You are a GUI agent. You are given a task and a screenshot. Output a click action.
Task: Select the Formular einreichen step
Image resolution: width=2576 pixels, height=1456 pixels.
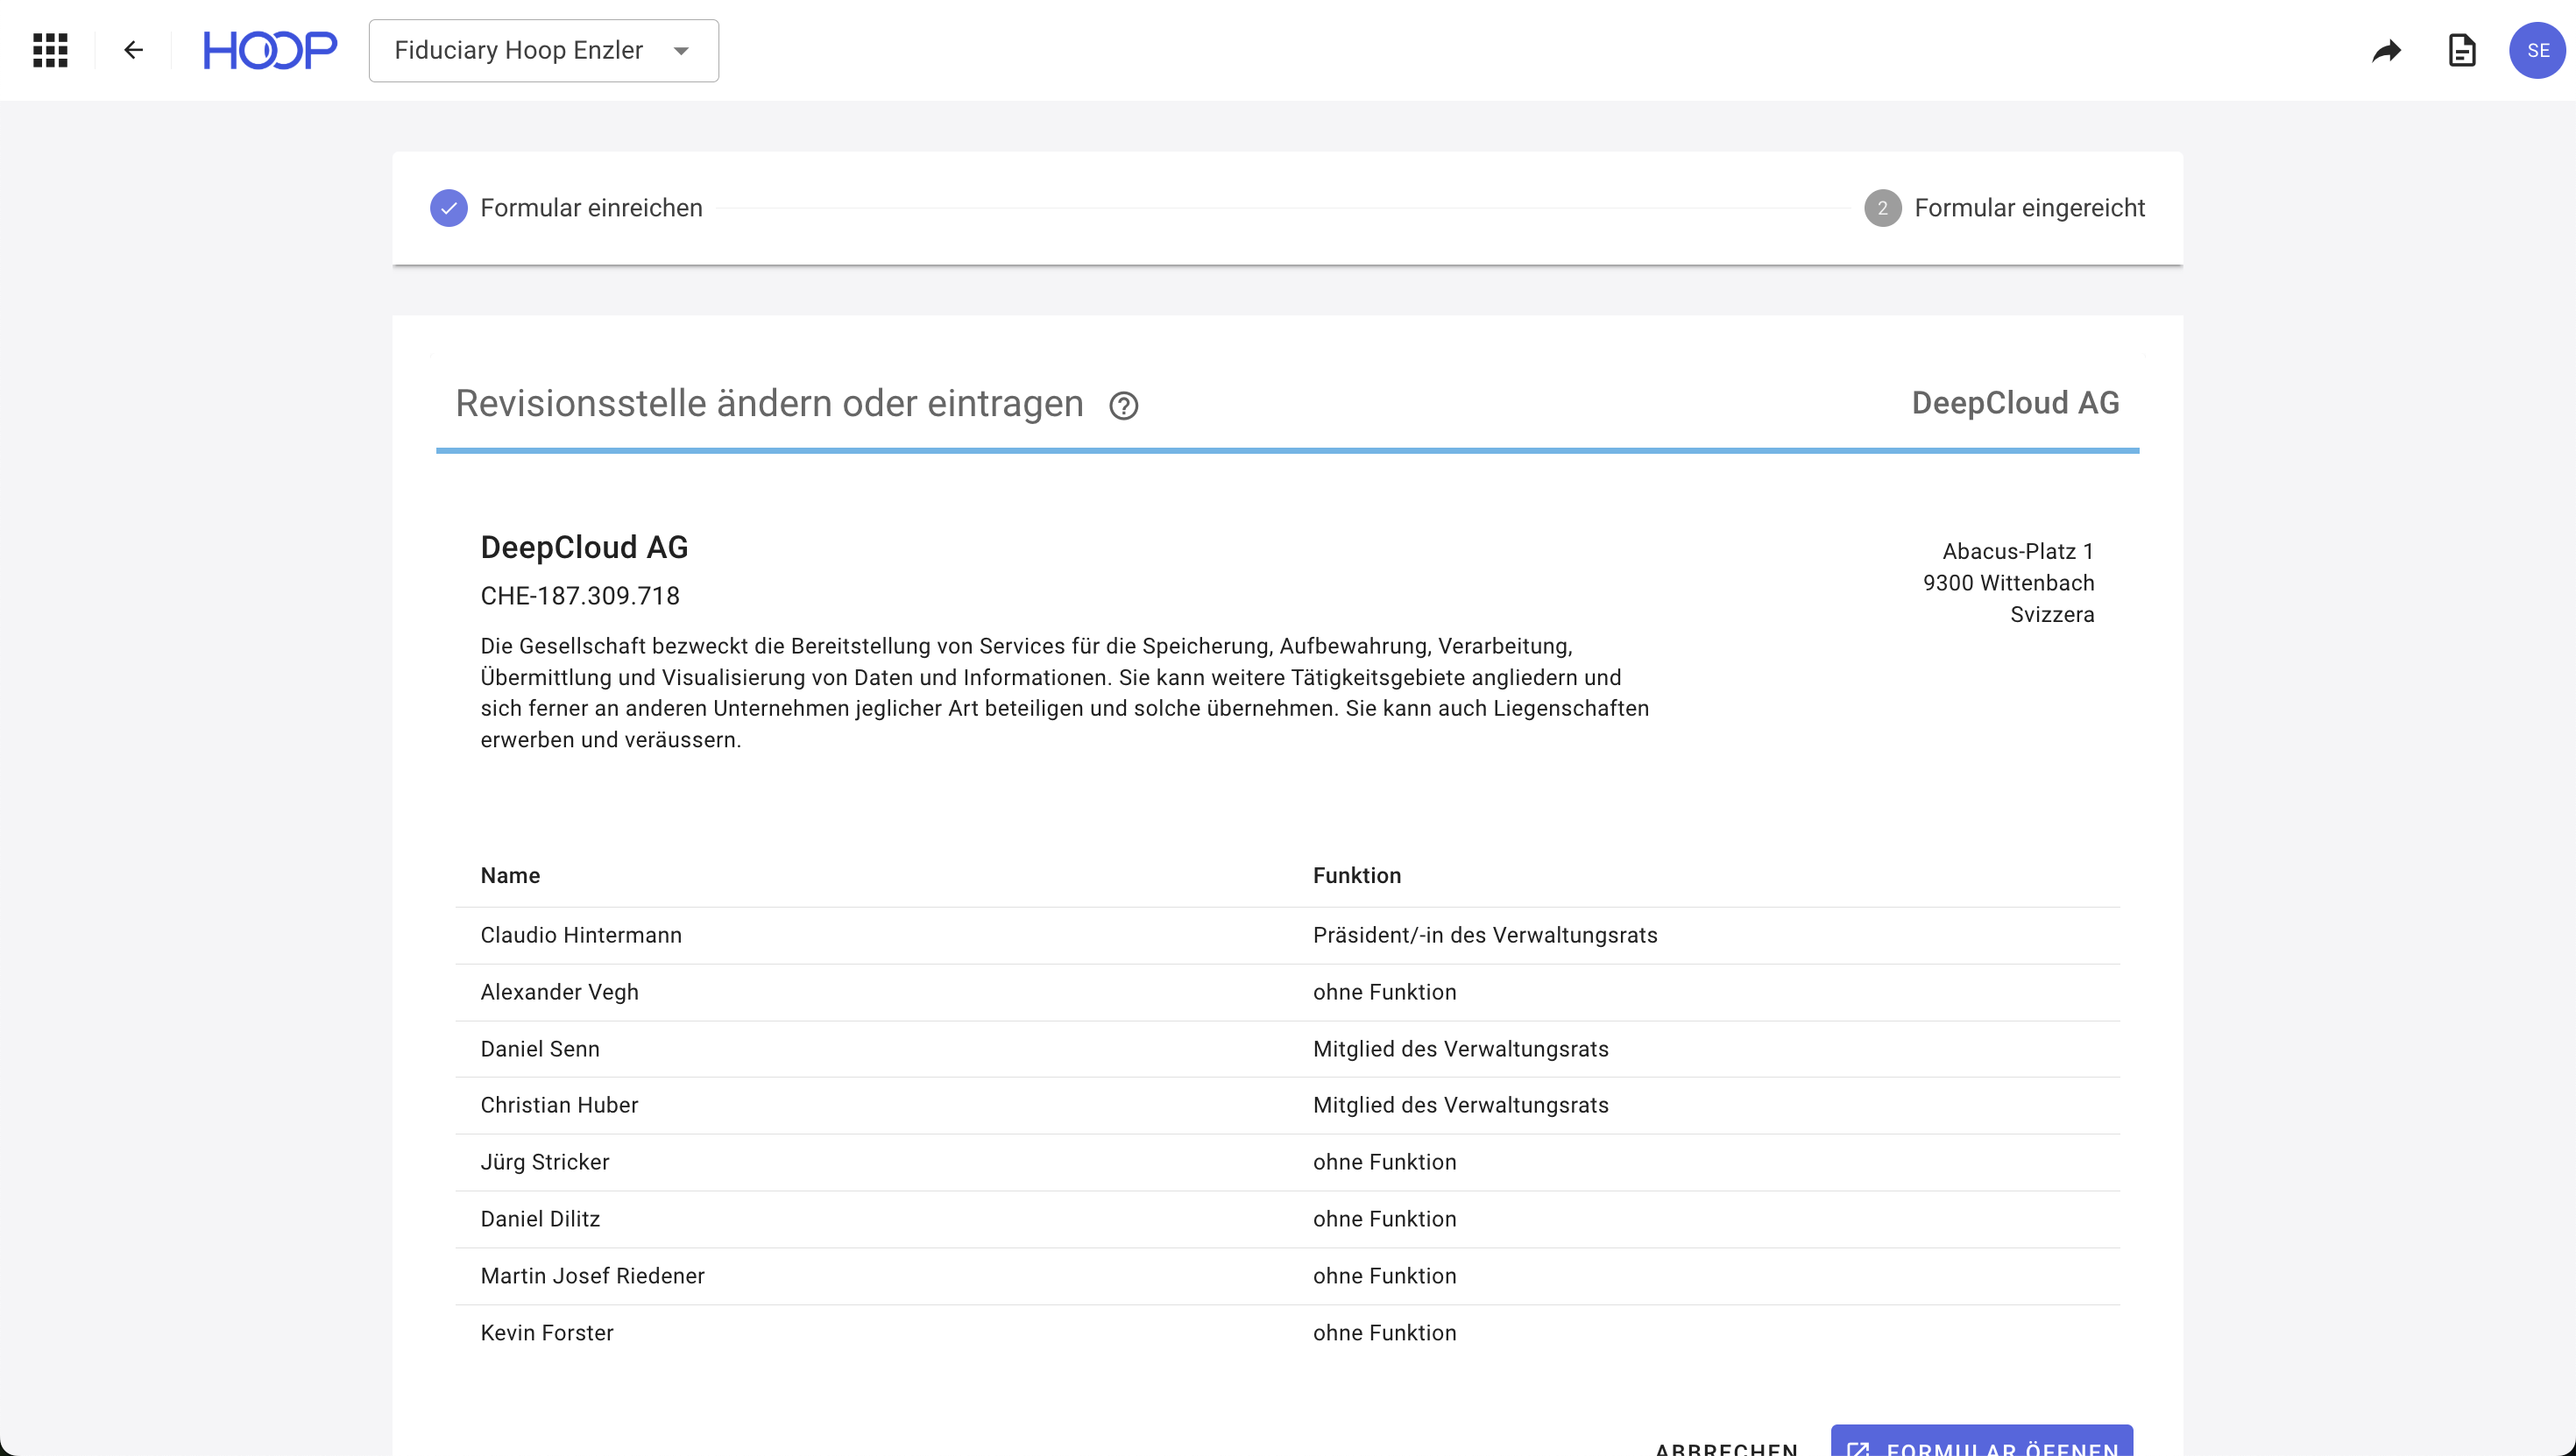[591, 208]
